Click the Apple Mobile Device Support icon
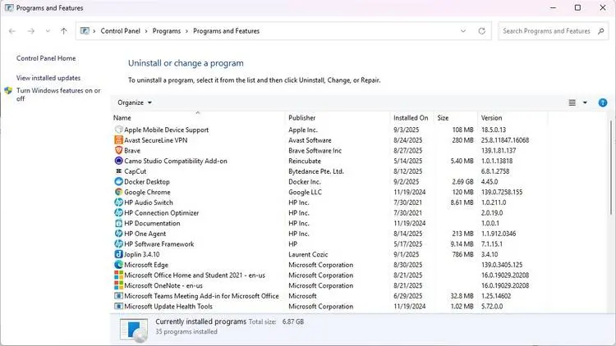Image resolution: width=616 pixels, height=346 pixels. click(118, 130)
